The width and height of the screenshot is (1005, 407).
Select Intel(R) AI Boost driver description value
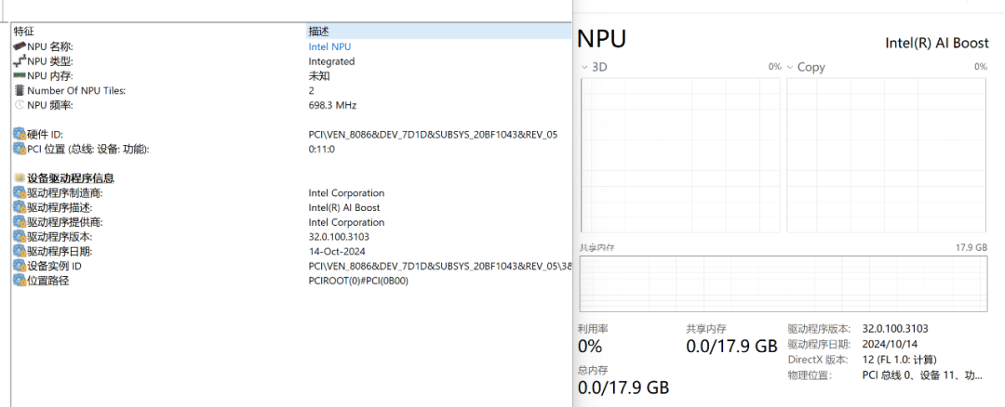[x=343, y=207]
